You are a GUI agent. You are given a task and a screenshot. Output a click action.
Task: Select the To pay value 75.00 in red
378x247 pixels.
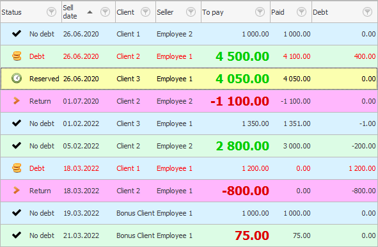pos(252,235)
